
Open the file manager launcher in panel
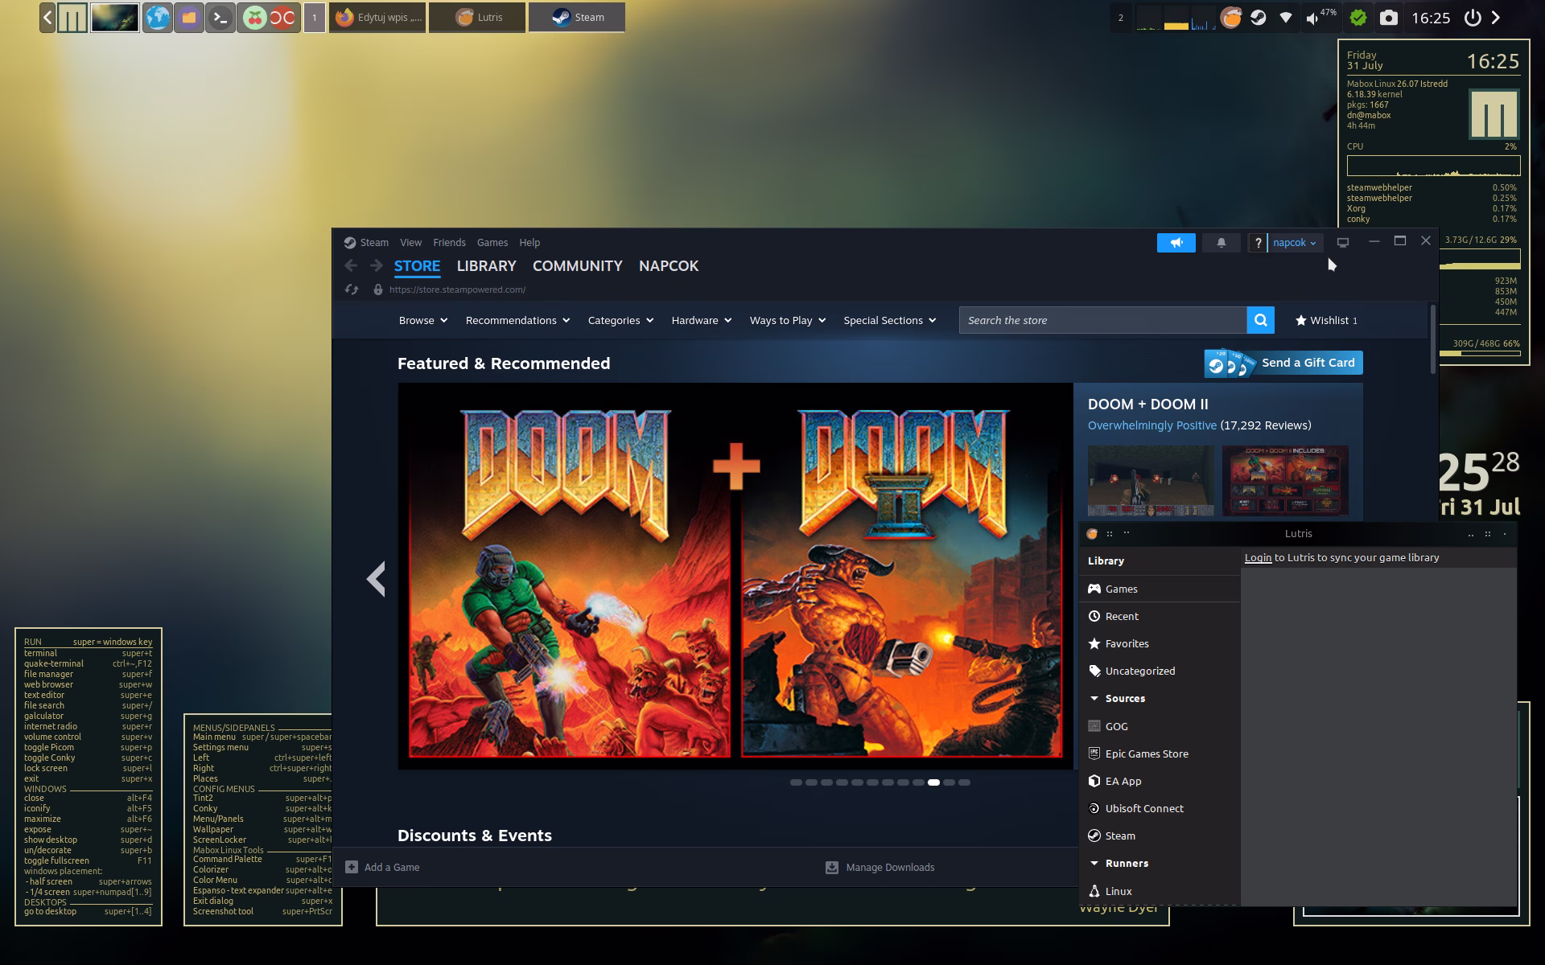189,18
